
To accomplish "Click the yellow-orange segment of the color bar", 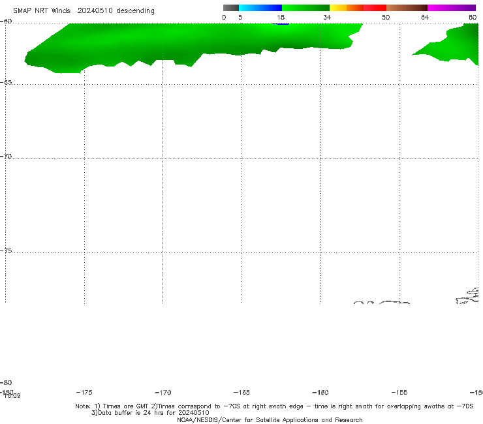I will tap(347, 8).
